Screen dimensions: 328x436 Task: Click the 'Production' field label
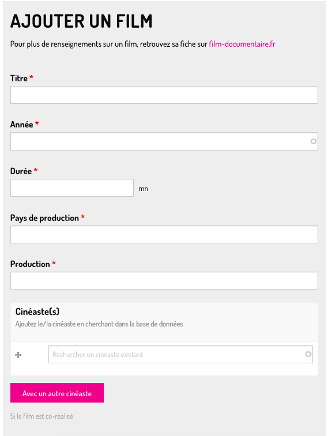click(30, 264)
